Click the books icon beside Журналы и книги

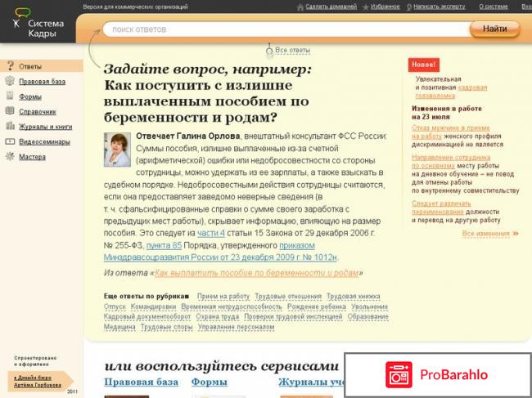(10, 126)
